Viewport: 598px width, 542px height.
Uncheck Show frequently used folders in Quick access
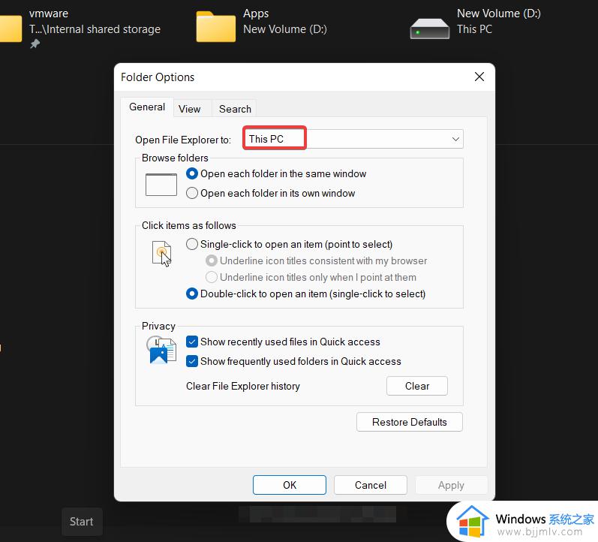tap(192, 361)
